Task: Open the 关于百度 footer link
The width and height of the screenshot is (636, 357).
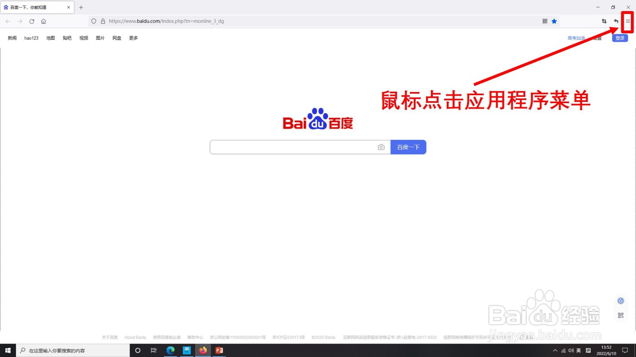Action: pyautogui.click(x=110, y=338)
